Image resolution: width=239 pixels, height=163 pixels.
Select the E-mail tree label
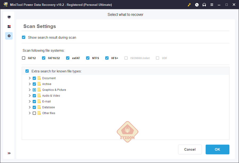pyautogui.click(x=46, y=102)
